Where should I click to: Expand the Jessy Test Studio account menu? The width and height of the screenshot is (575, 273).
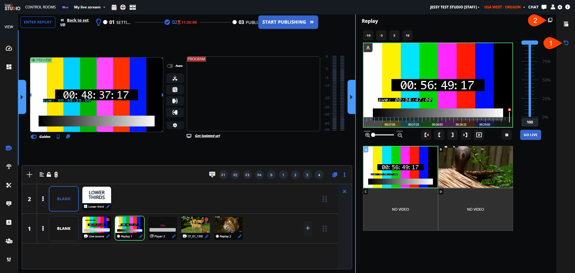(x=454, y=7)
